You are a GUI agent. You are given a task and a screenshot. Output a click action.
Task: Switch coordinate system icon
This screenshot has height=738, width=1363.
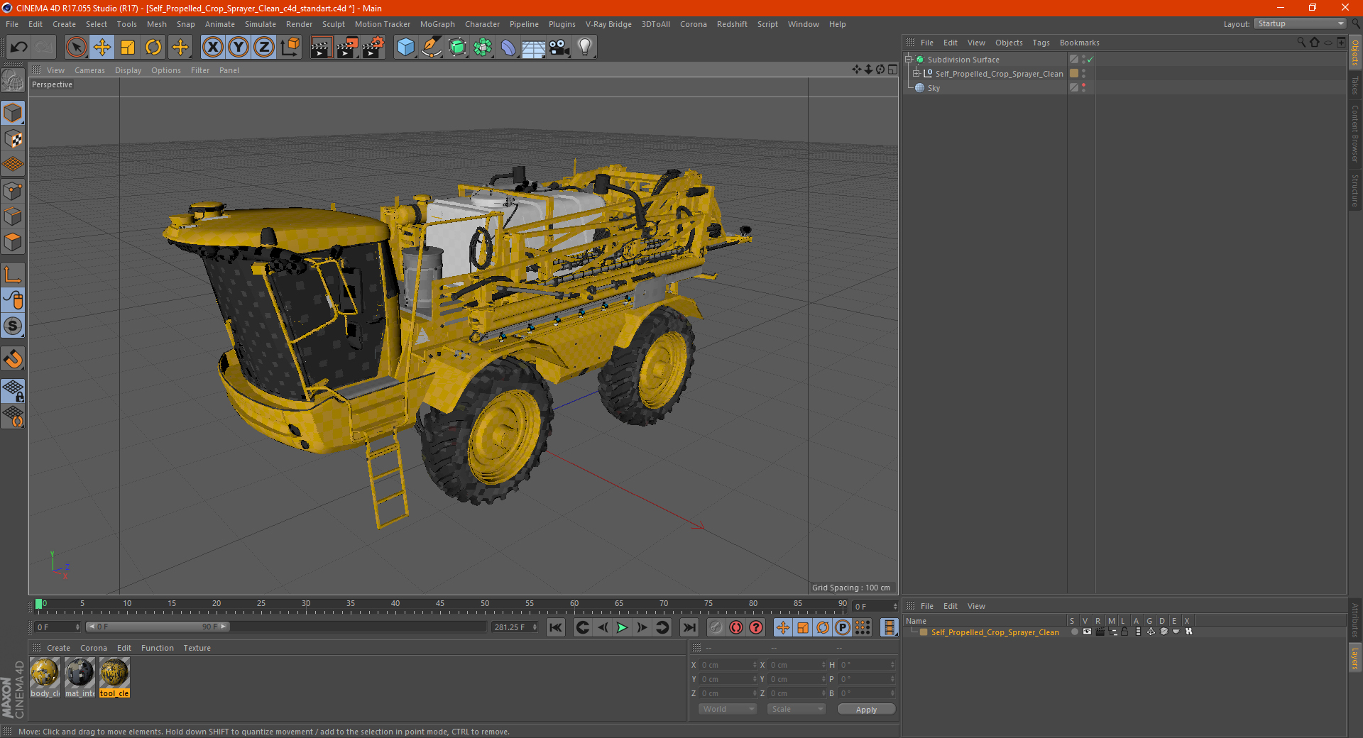tap(290, 48)
